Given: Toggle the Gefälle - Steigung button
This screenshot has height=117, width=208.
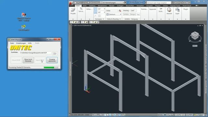Looking at the screenshot, I should 129,14.
